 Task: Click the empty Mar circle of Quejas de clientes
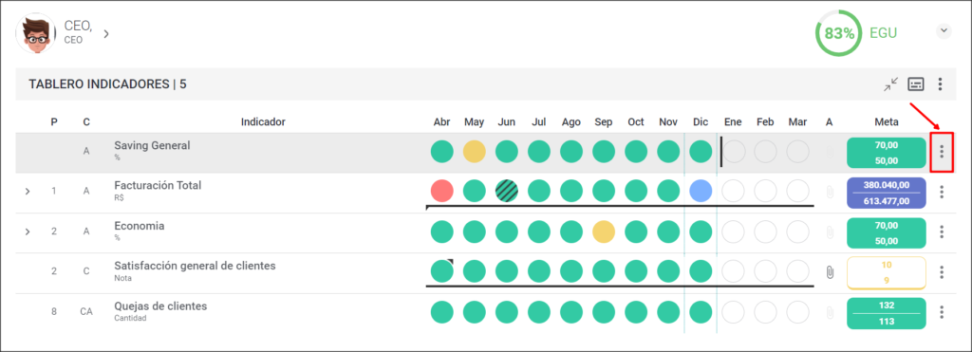(797, 312)
